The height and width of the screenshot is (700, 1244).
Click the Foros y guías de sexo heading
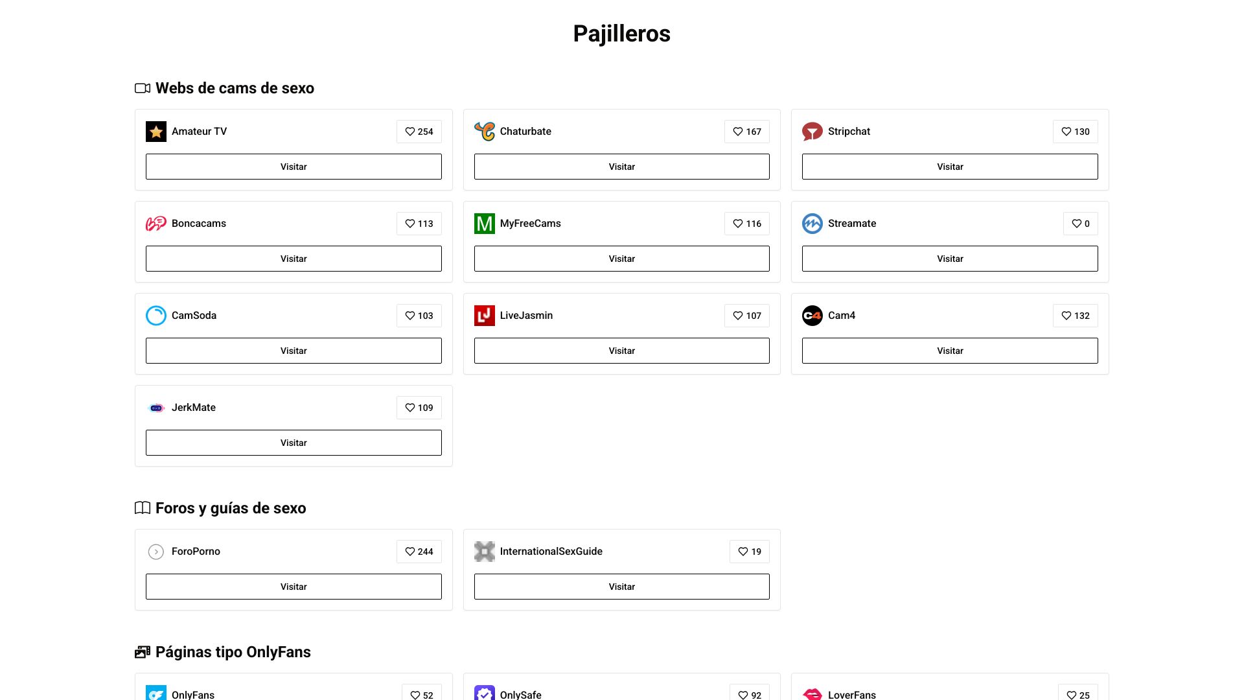[230, 508]
